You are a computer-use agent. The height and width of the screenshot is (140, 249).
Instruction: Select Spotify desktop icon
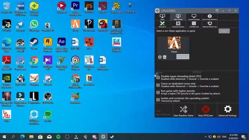[x=48, y=116]
